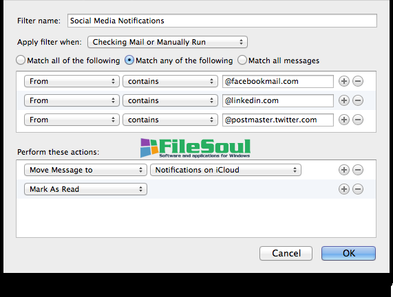The height and width of the screenshot is (297, 393).
Task: Add condition after the @facebookmail.com rule
Action: (344, 81)
